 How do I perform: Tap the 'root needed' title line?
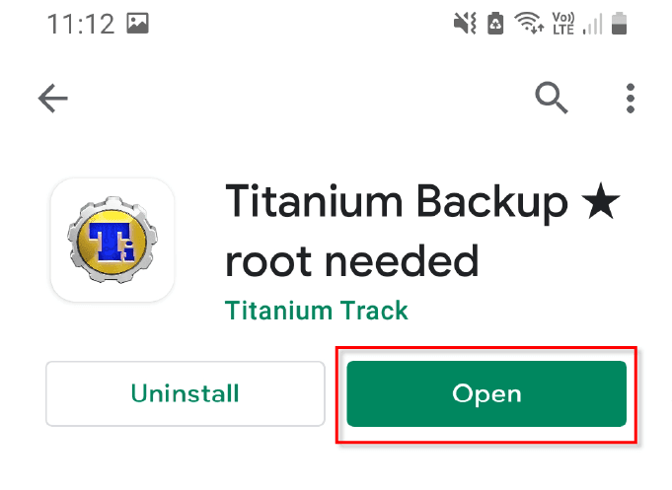click(x=351, y=261)
